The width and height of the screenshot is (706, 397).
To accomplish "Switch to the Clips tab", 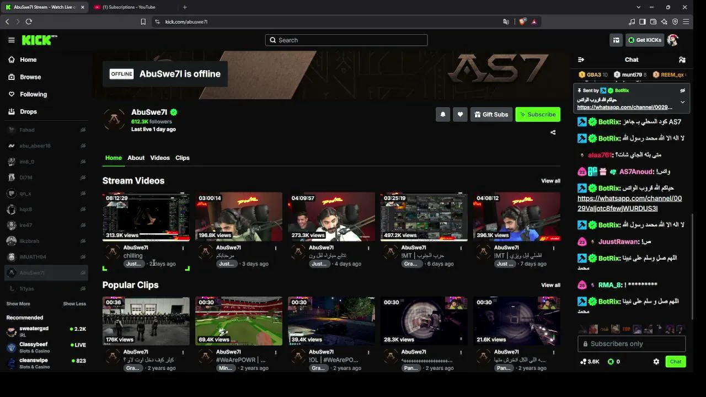I will pyautogui.click(x=183, y=158).
